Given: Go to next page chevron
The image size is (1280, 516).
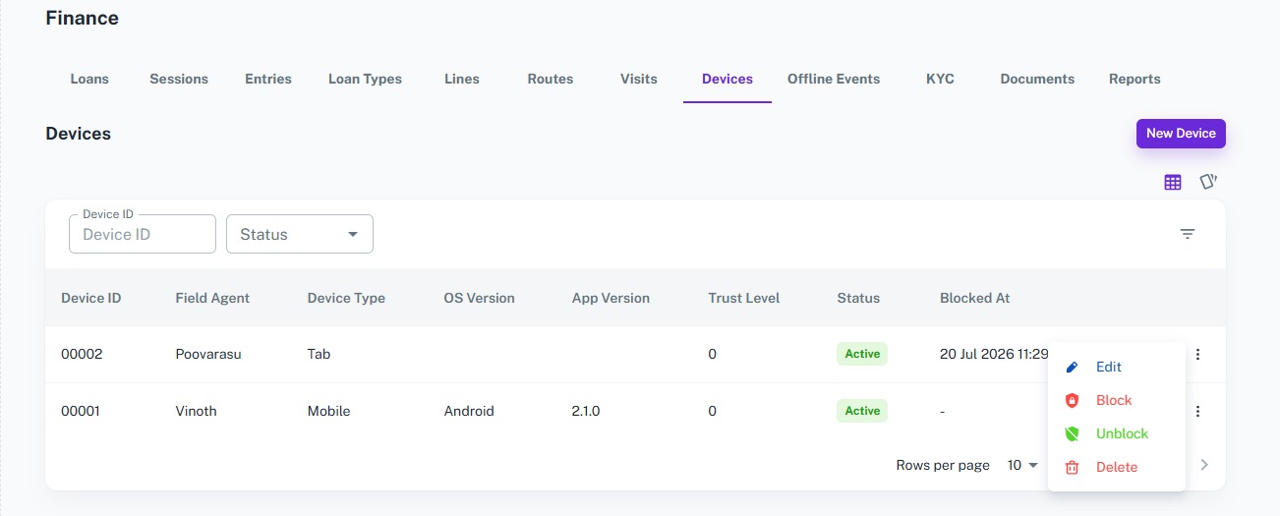Looking at the screenshot, I should [1204, 465].
